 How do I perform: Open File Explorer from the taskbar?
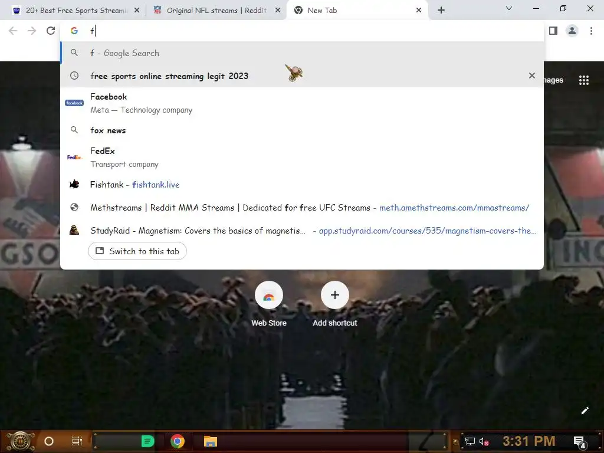[x=211, y=441]
